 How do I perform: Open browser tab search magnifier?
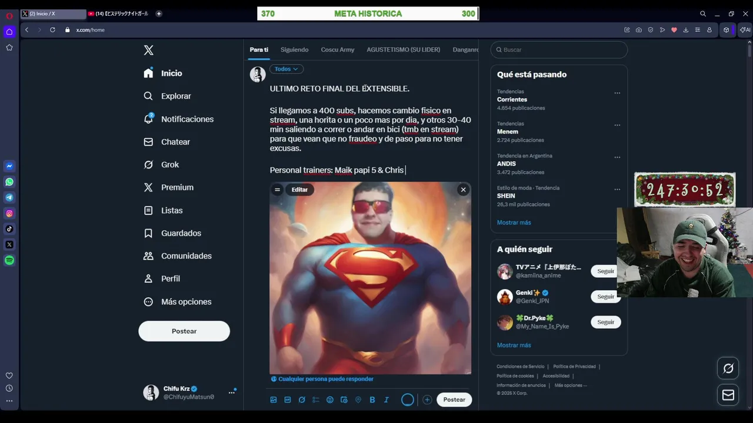coord(703,14)
